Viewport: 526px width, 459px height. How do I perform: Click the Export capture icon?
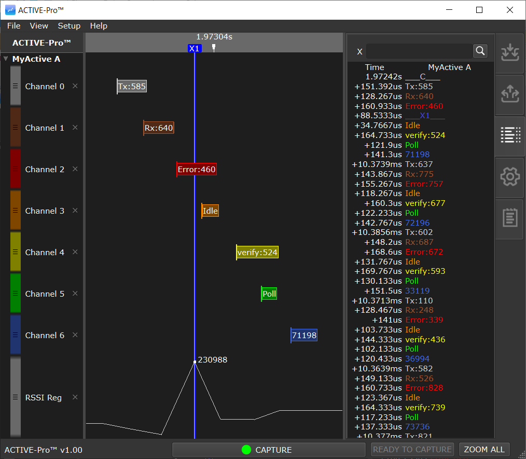[509, 94]
